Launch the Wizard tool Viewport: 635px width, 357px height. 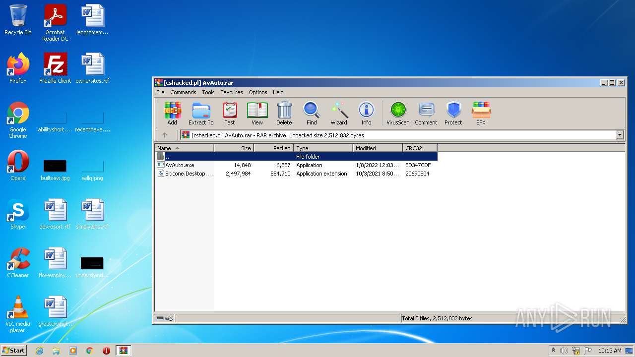point(339,114)
